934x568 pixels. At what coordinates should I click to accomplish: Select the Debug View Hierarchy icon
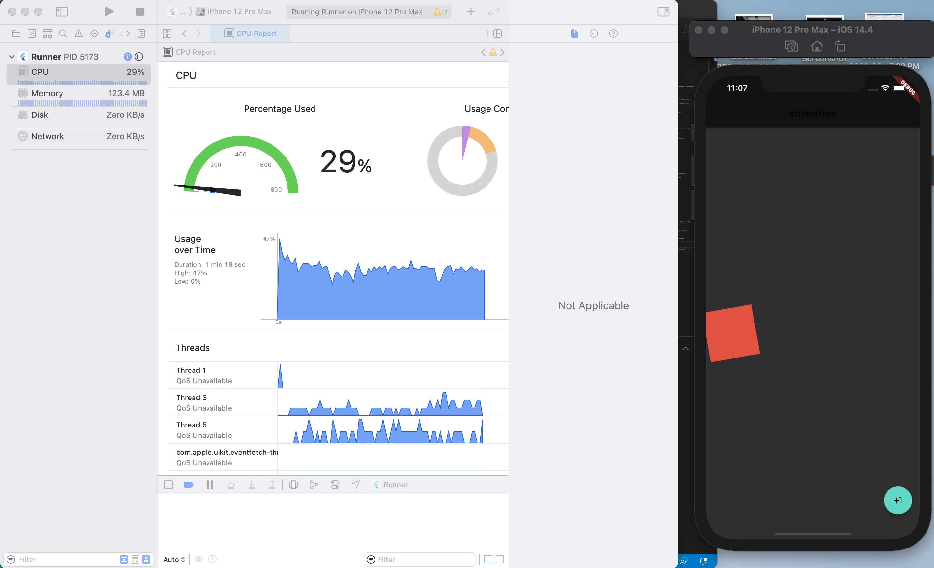(293, 485)
